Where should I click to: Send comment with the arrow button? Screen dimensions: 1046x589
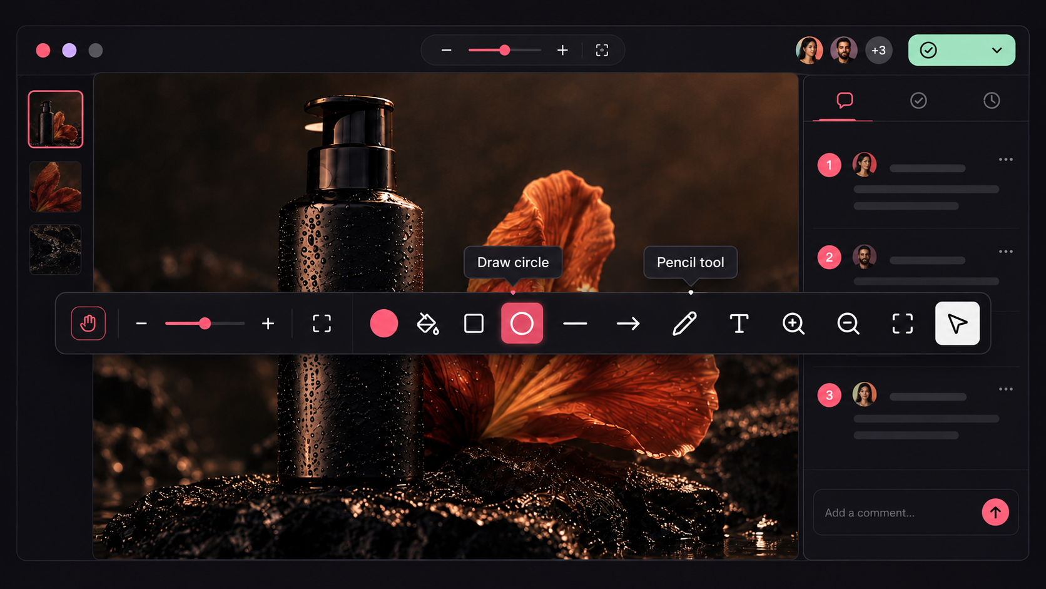pos(995,512)
